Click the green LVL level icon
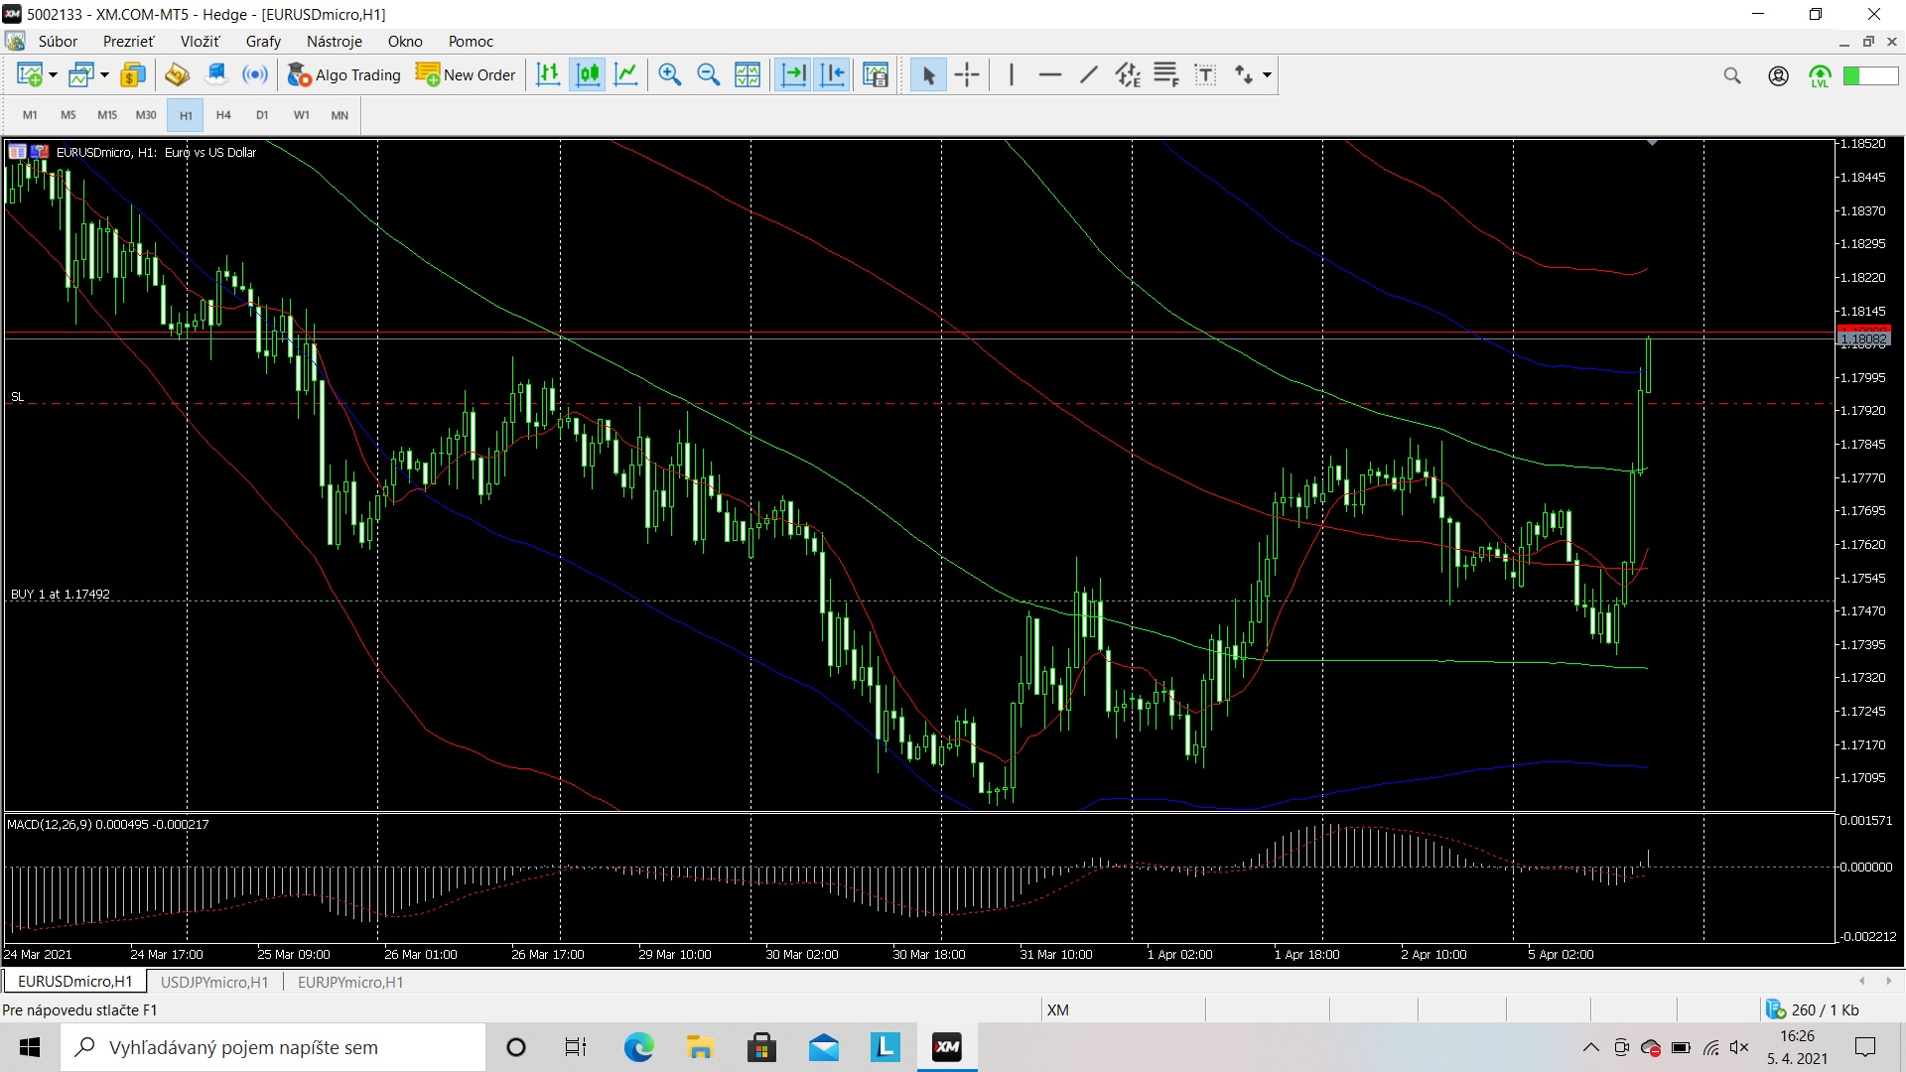Screen dimensions: 1906x1072 click(x=1820, y=75)
